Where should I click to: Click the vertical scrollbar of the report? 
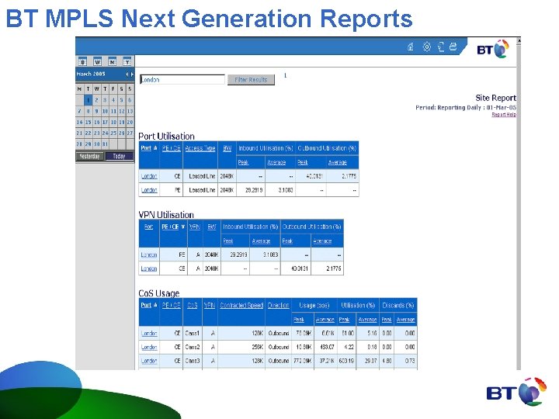(x=519, y=203)
